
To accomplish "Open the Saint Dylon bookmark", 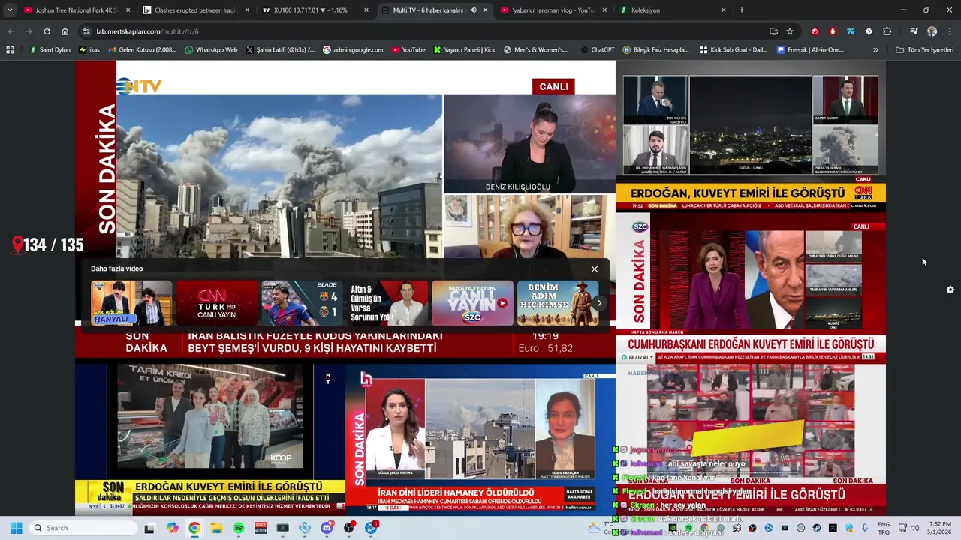I will (x=50, y=50).
